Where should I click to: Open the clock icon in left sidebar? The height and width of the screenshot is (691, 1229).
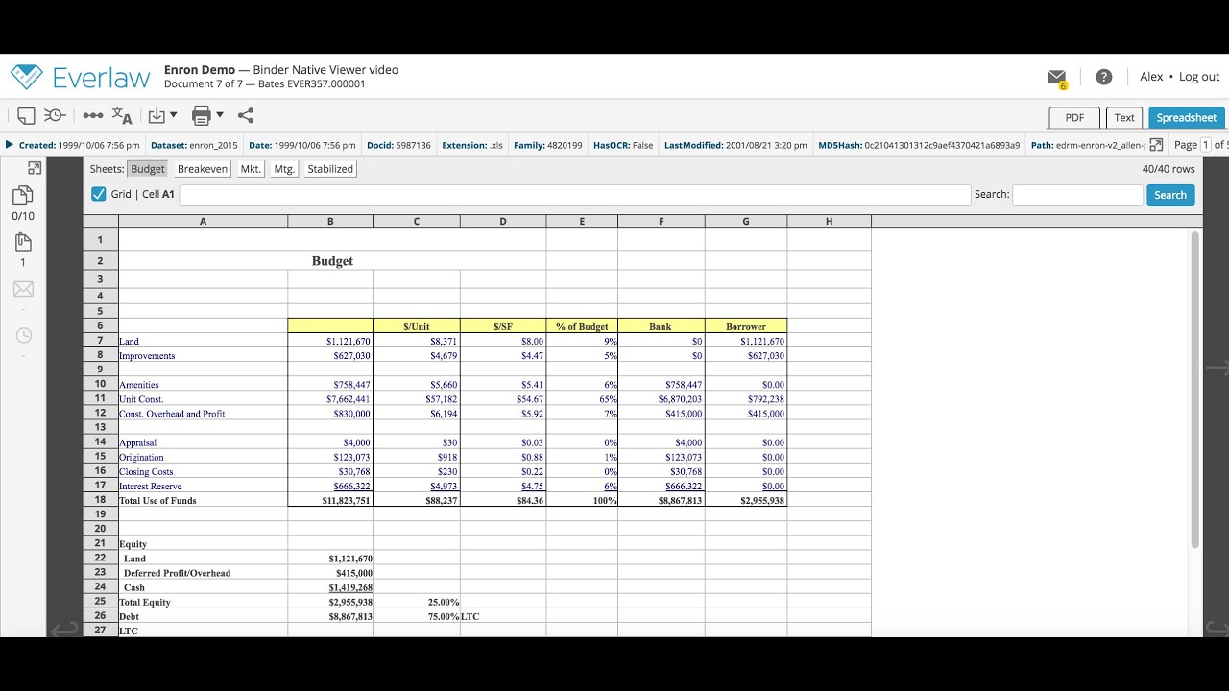pyautogui.click(x=23, y=335)
